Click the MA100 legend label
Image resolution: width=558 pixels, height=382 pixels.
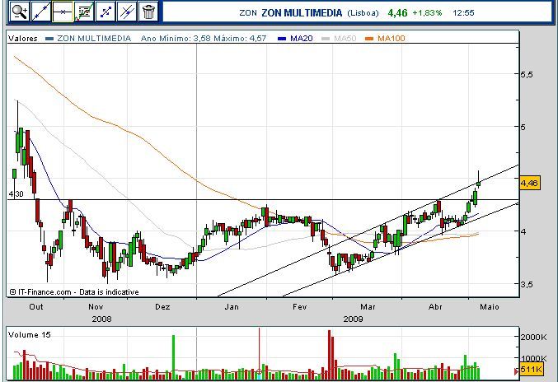click(x=392, y=39)
